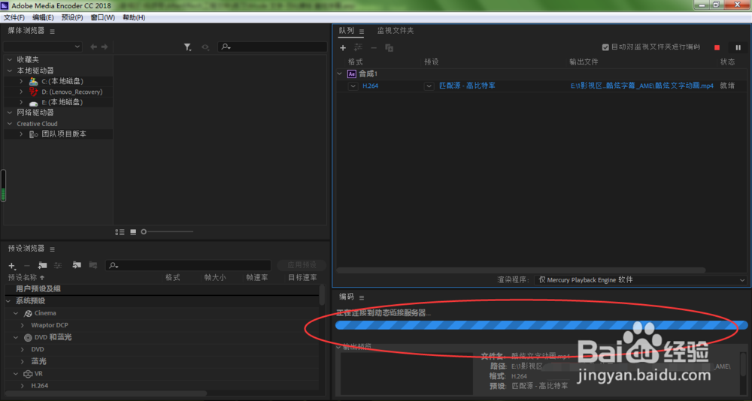Open the Preset Browser panel menu icon

click(53, 249)
